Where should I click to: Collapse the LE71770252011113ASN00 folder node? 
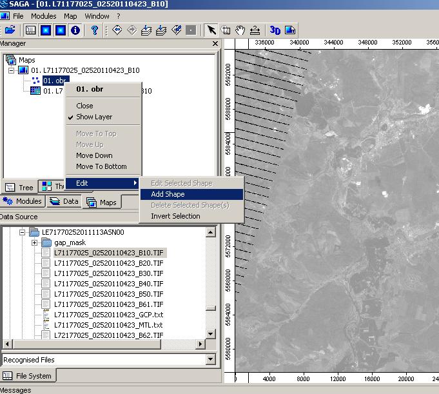[x=22, y=232]
